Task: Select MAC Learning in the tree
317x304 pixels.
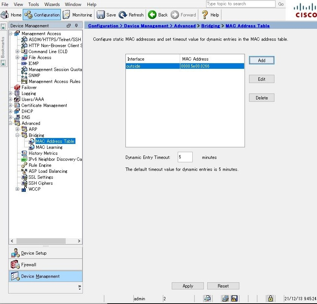Action: point(49,147)
